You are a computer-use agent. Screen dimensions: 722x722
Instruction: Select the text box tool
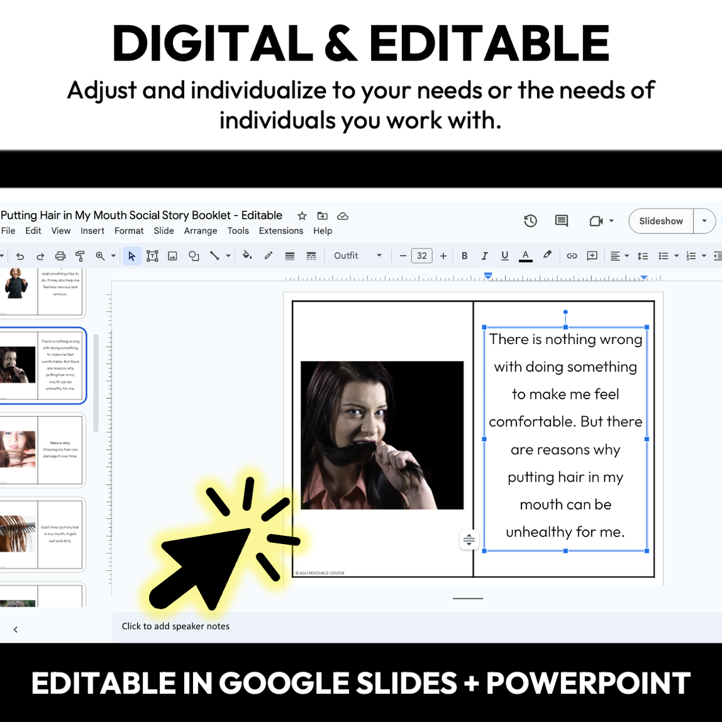pyautogui.click(x=152, y=256)
